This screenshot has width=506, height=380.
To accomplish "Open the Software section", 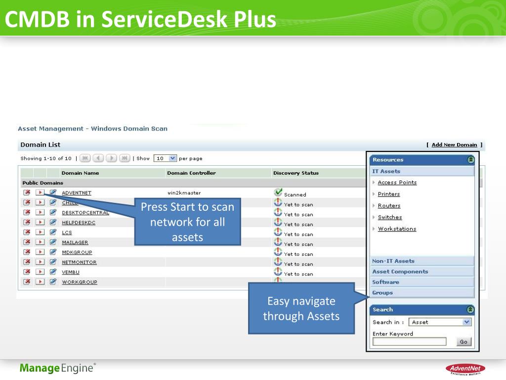I will click(423, 282).
